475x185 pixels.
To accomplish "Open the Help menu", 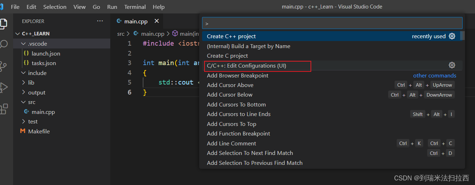I will 158,7.
